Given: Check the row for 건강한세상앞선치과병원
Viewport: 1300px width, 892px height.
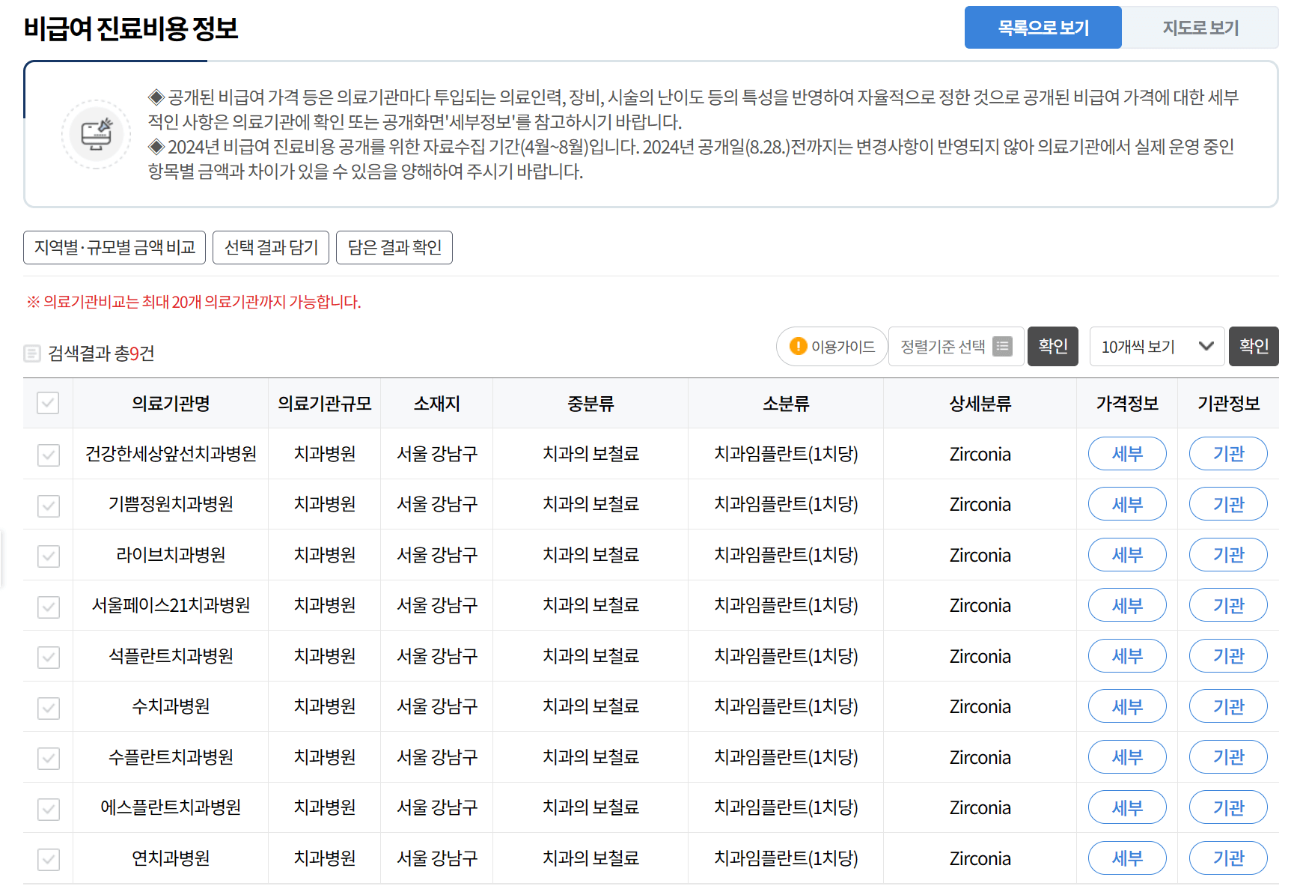Looking at the screenshot, I should pos(48,453).
